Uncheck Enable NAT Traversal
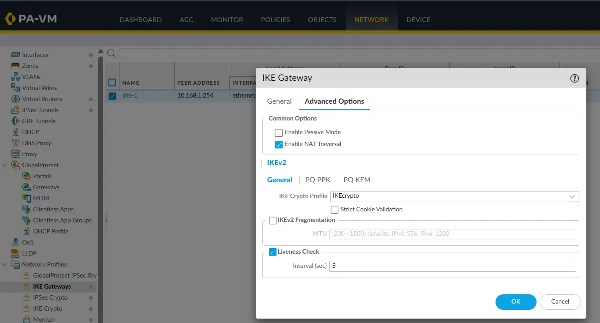This screenshot has width=600, height=323. 279,144
